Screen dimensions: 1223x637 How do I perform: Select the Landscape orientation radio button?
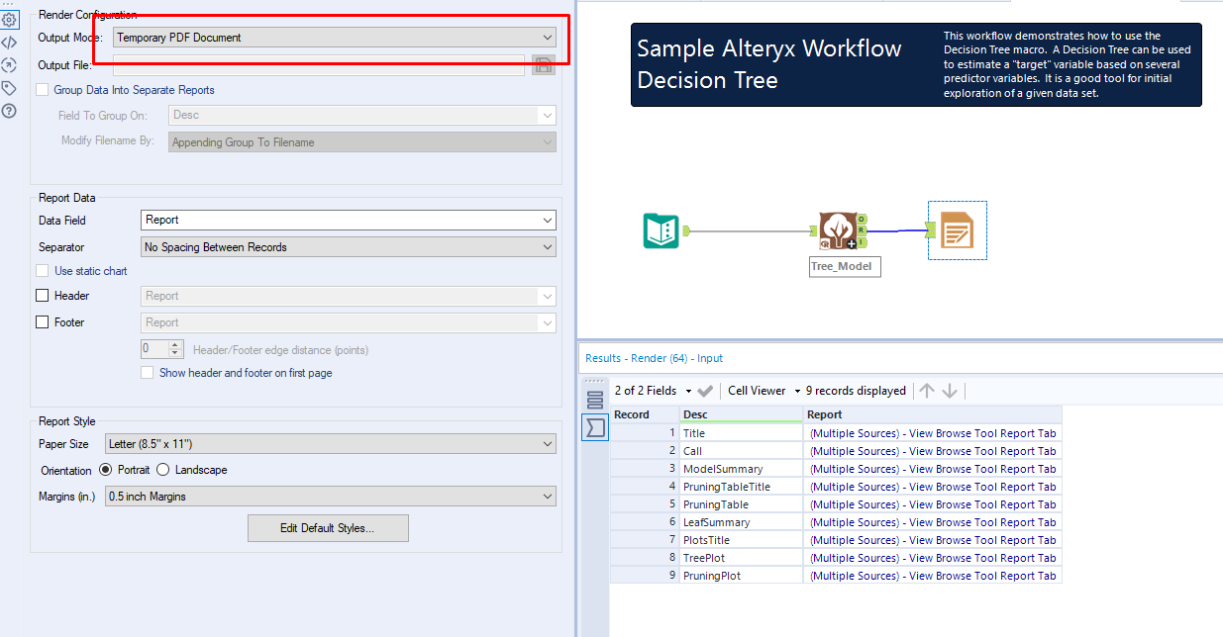tap(162, 471)
